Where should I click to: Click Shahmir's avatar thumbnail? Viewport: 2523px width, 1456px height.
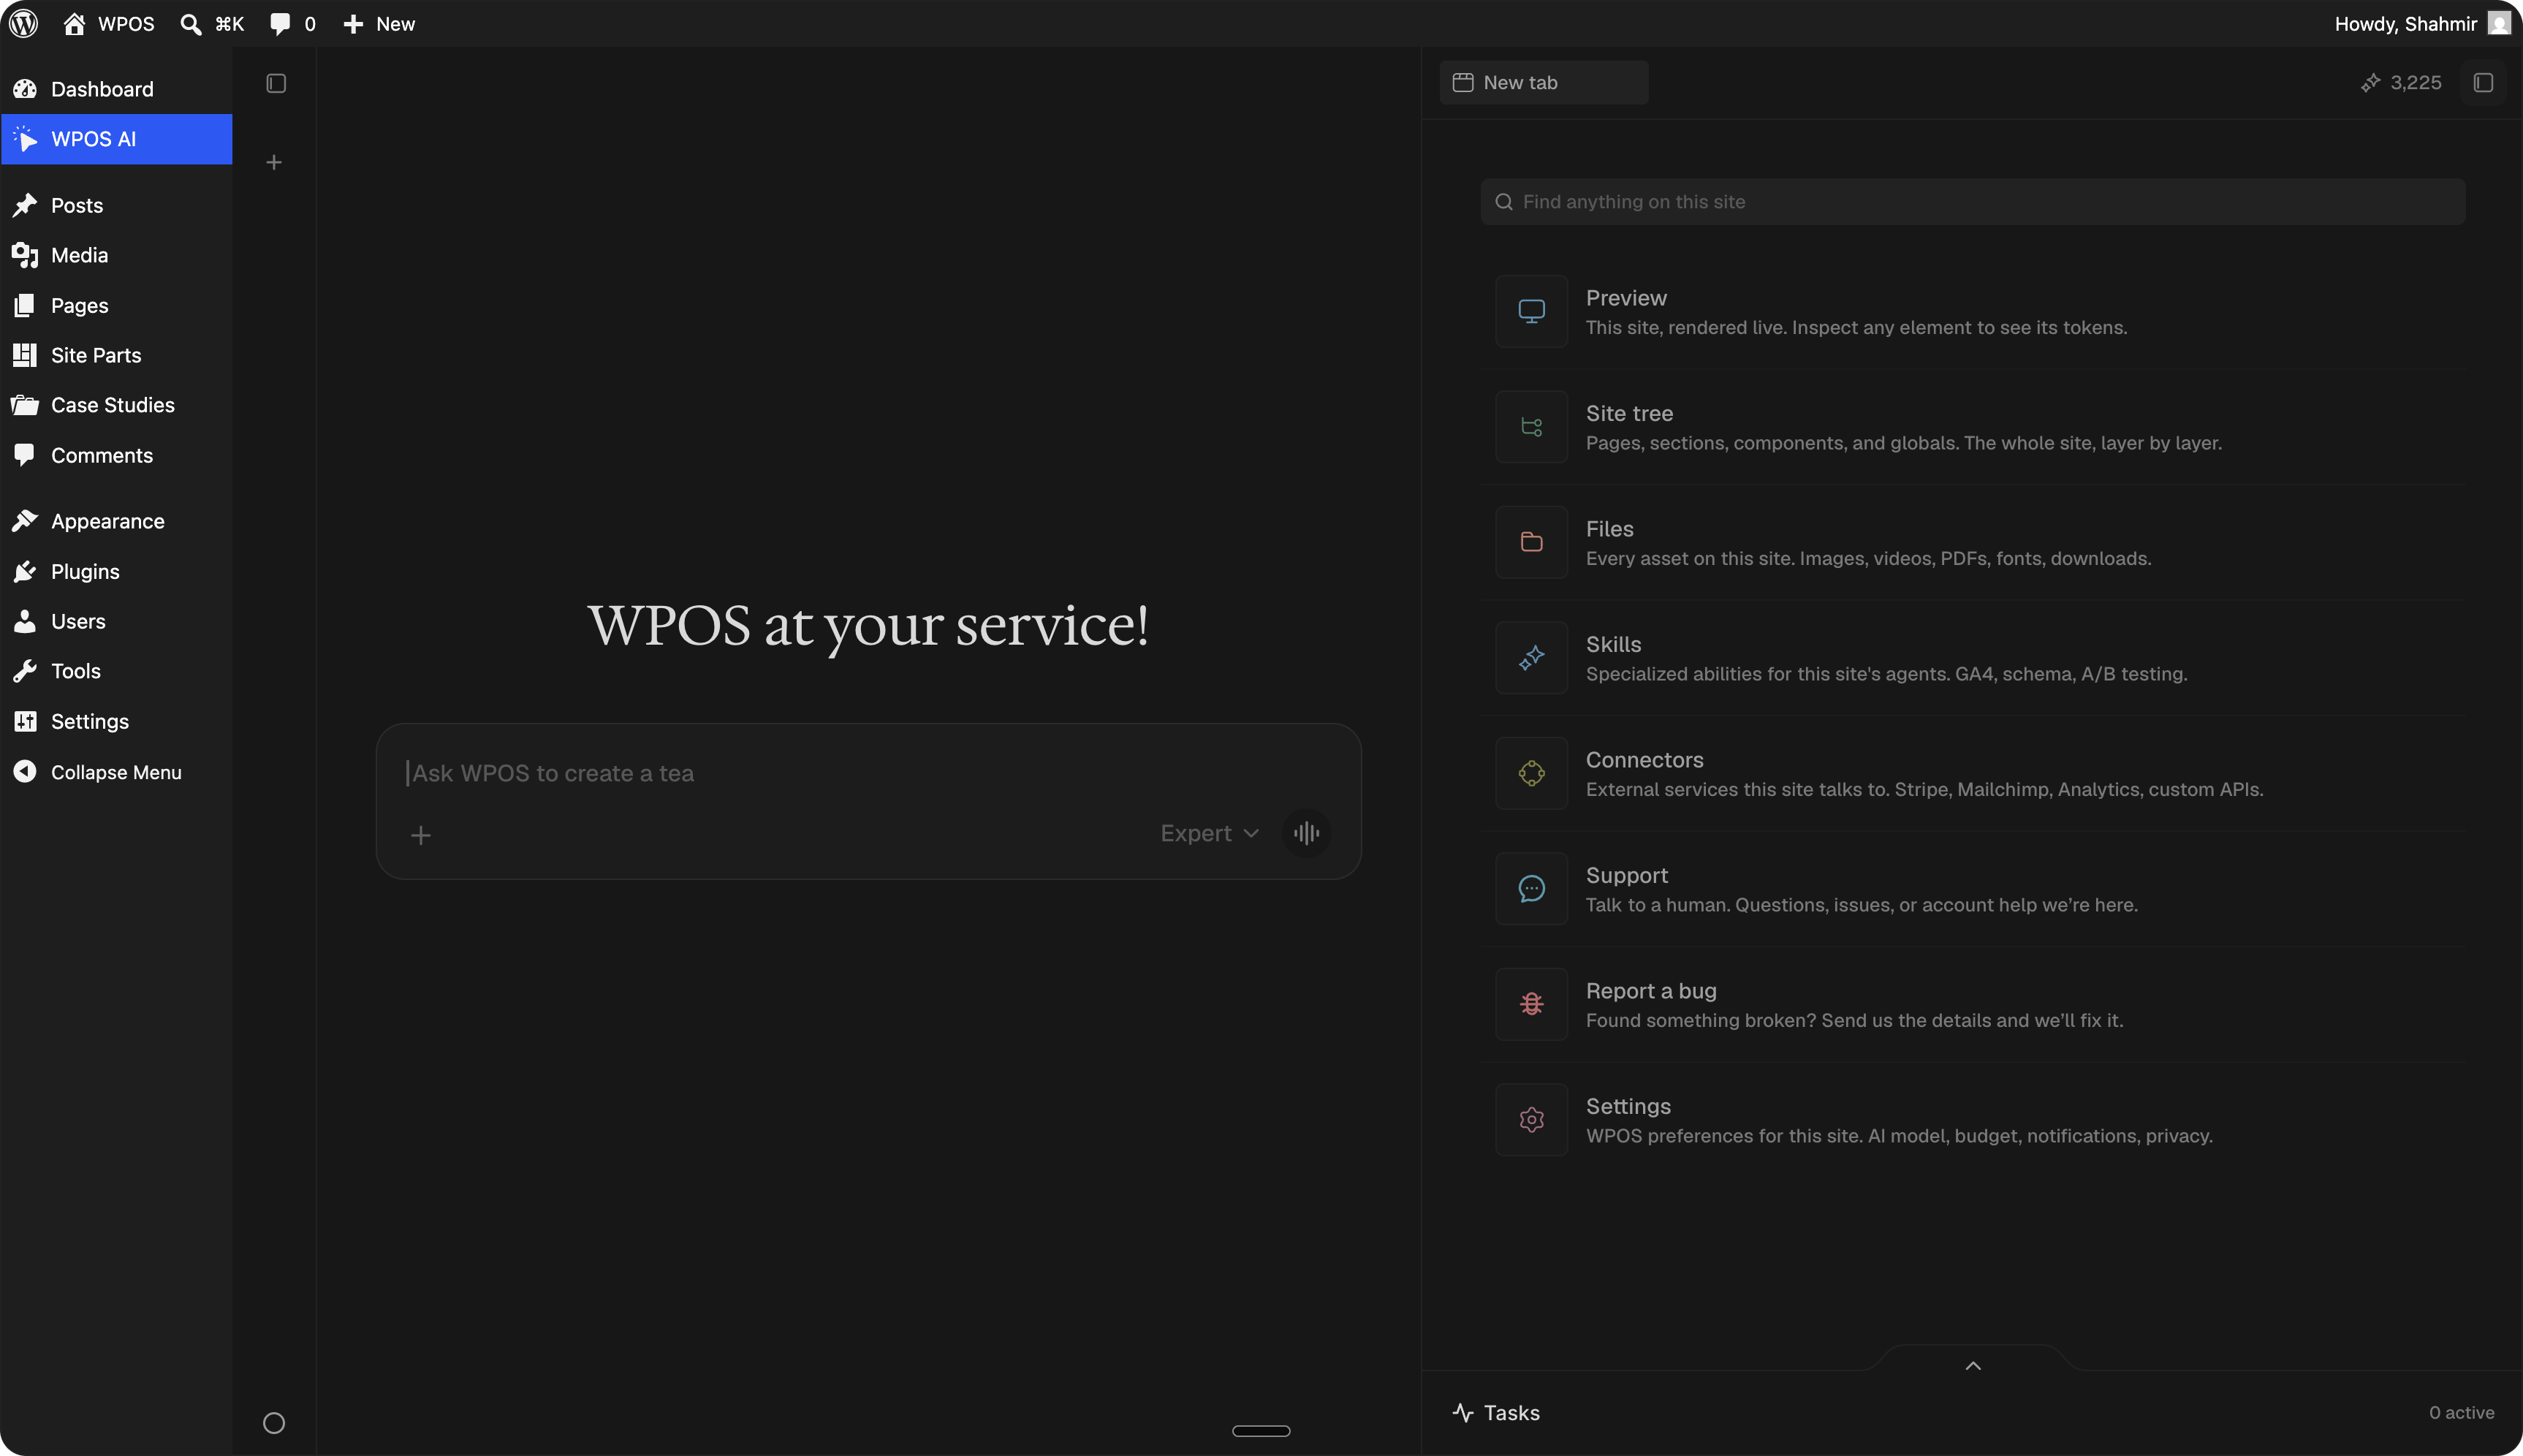pos(2499,23)
